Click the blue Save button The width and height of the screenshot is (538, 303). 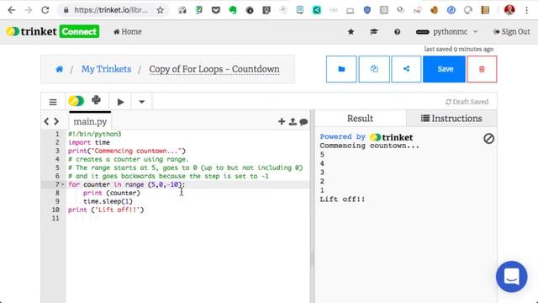click(x=445, y=69)
